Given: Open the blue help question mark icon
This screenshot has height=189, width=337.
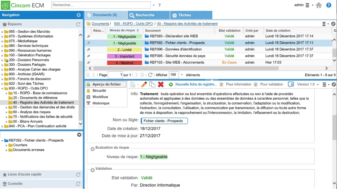Looking at the screenshot, I should point(329,5).
